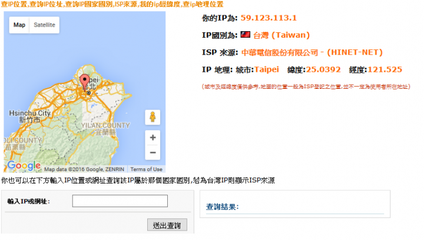Viewport: 424px width, 240px height.
Task: Click the Taiwan flag icon
Action: (x=245, y=35)
